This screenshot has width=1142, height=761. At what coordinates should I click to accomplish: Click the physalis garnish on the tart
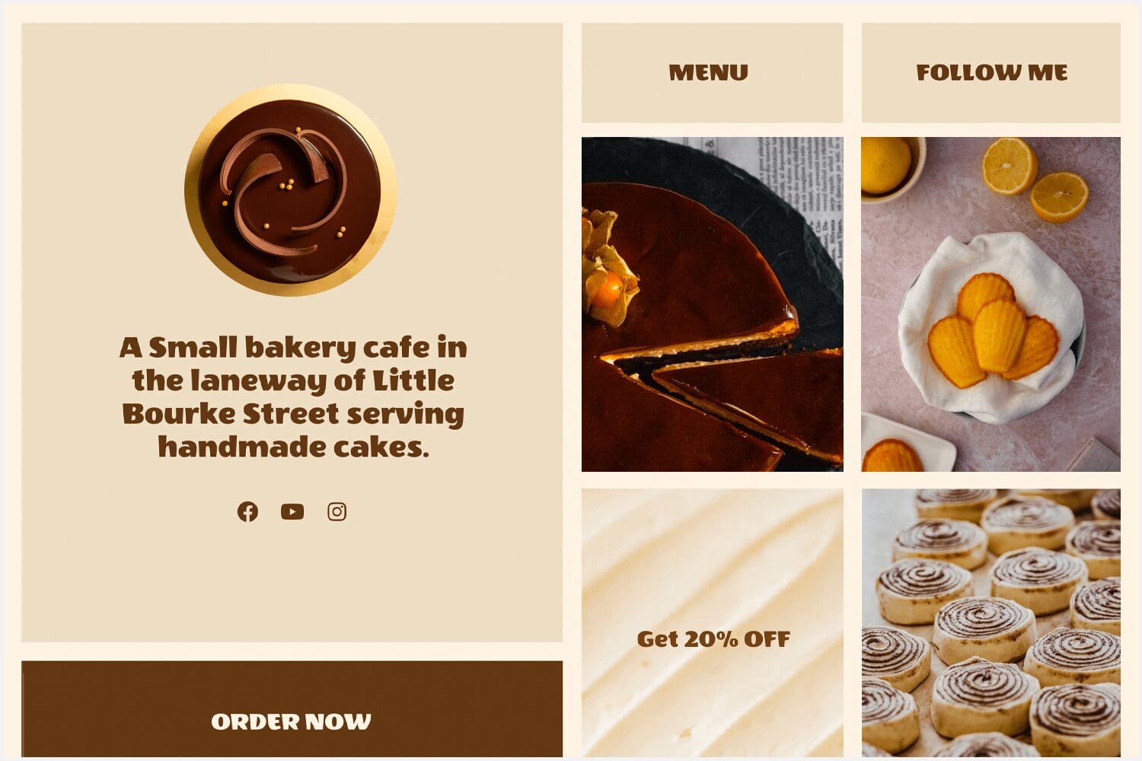click(x=608, y=266)
